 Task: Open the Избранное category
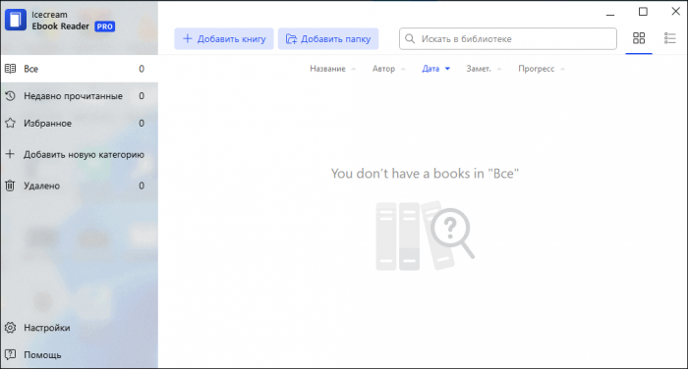[80, 124]
